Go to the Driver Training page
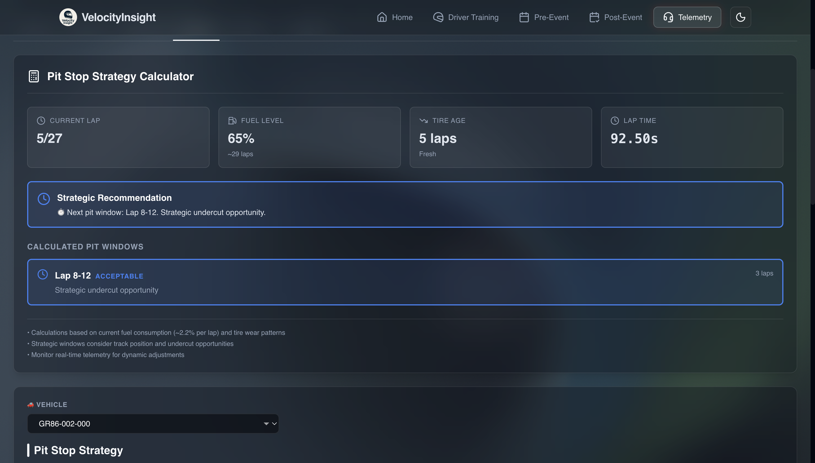The width and height of the screenshot is (815, 463). tap(466, 17)
